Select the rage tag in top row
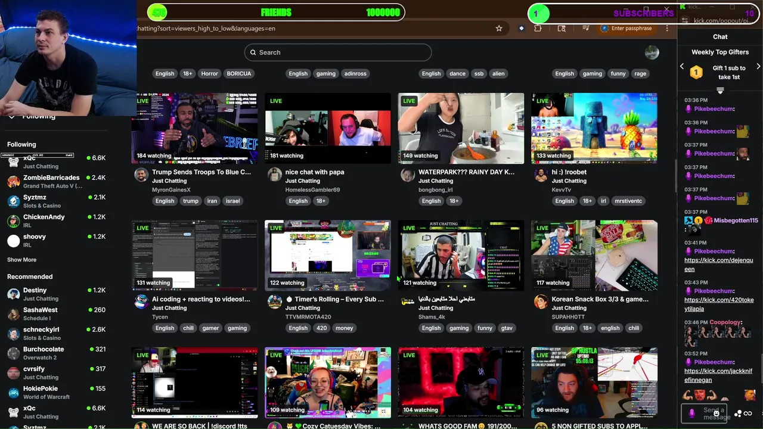The width and height of the screenshot is (763, 429). pyautogui.click(x=640, y=74)
